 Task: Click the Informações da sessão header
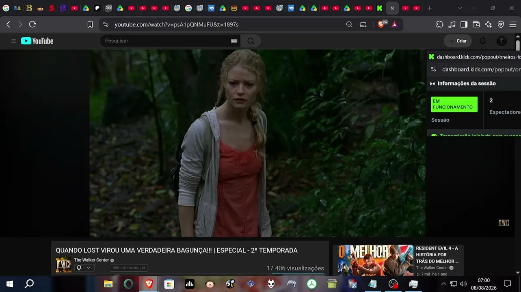tap(467, 84)
